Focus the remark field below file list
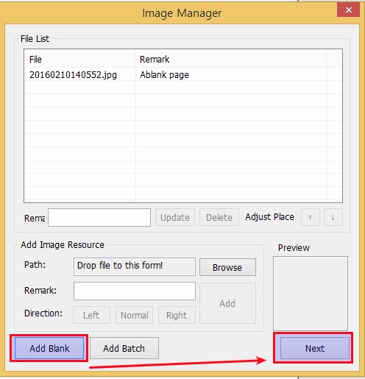 coord(99,217)
